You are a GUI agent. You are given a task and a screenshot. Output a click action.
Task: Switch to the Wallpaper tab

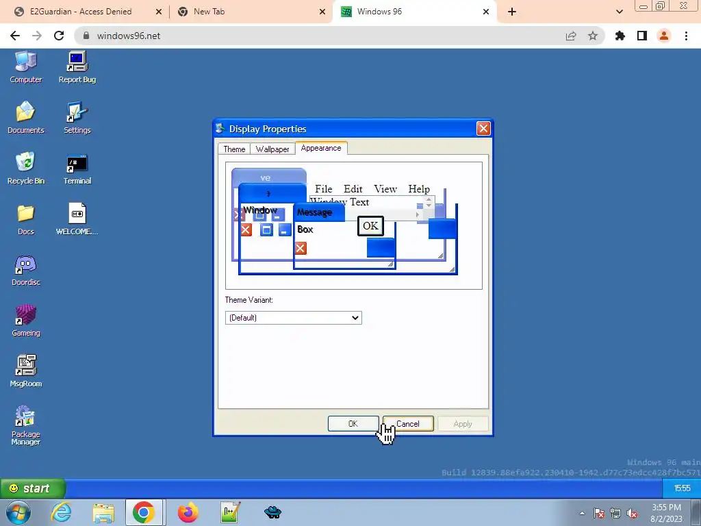click(x=272, y=149)
